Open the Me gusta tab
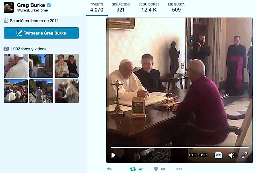Viewport: 256px width, 173px height. click(176, 8)
